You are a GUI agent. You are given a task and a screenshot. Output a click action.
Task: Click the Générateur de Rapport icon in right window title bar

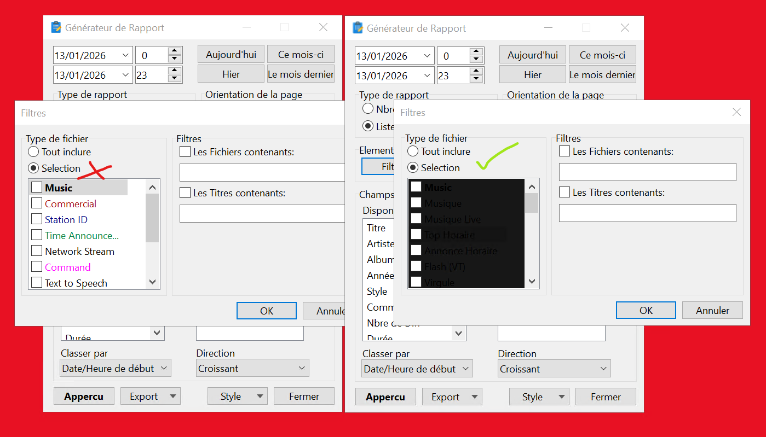tap(358, 28)
